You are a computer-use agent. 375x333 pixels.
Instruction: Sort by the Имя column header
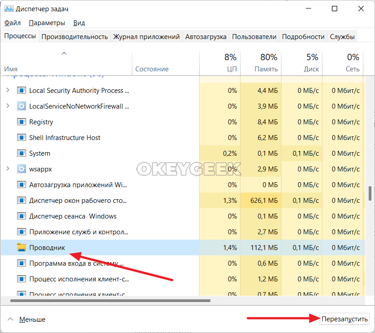66,63
